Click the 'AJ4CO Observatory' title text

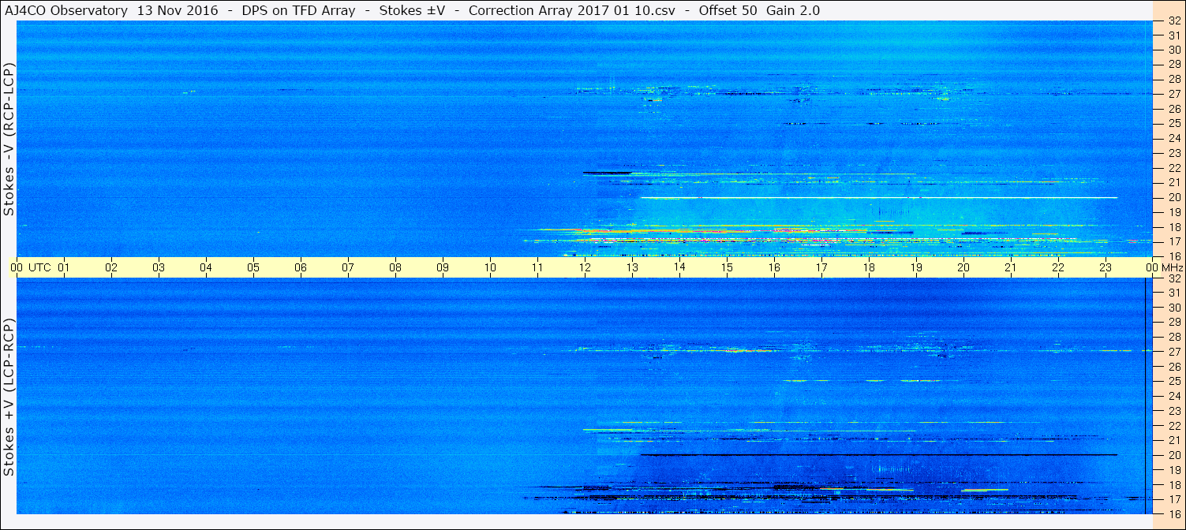pos(68,10)
